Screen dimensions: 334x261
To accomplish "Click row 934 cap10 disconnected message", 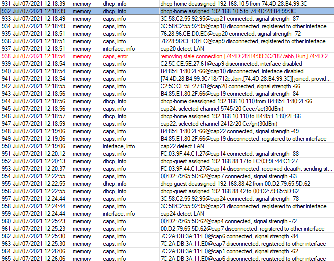I will [x=244, y=26].
